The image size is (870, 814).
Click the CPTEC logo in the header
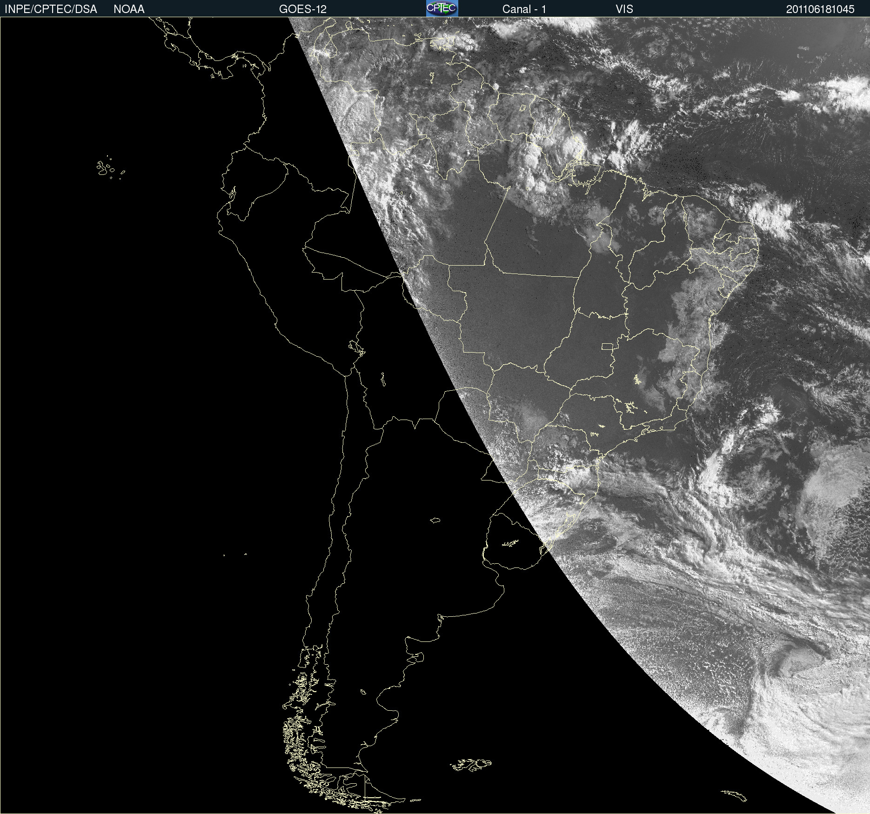pyautogui.click(x=442, y=8)
